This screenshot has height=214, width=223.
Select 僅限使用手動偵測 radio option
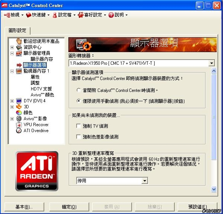tap(78, 101)
